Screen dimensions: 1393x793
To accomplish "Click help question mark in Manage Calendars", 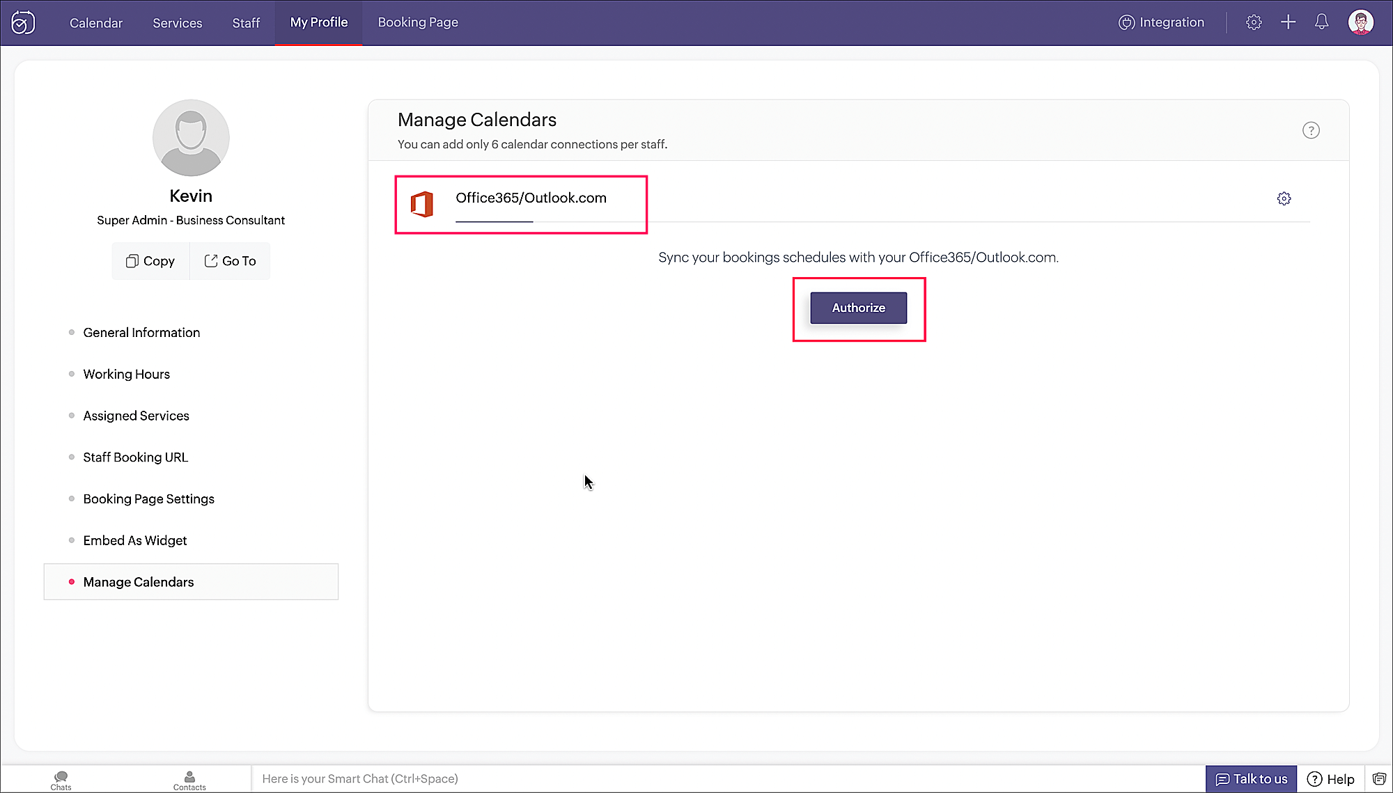I will tap(1311, 130).
